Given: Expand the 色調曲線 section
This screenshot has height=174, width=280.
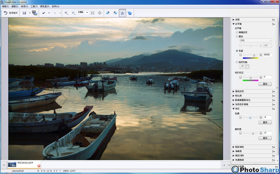Looking at the screenshot, I should point(233,160).
